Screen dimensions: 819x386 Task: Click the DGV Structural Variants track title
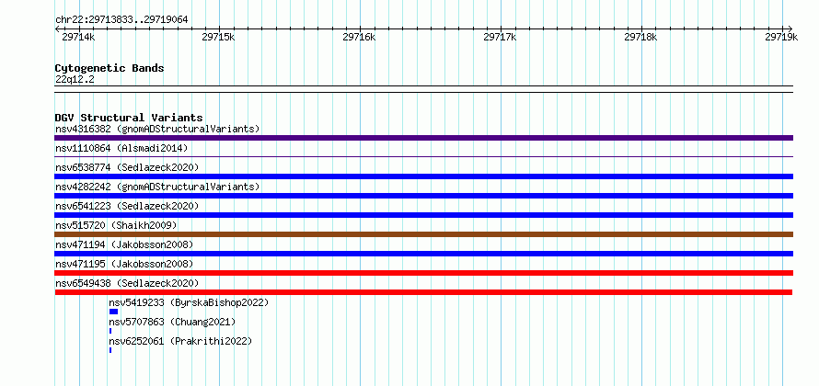tap(129, 118)
